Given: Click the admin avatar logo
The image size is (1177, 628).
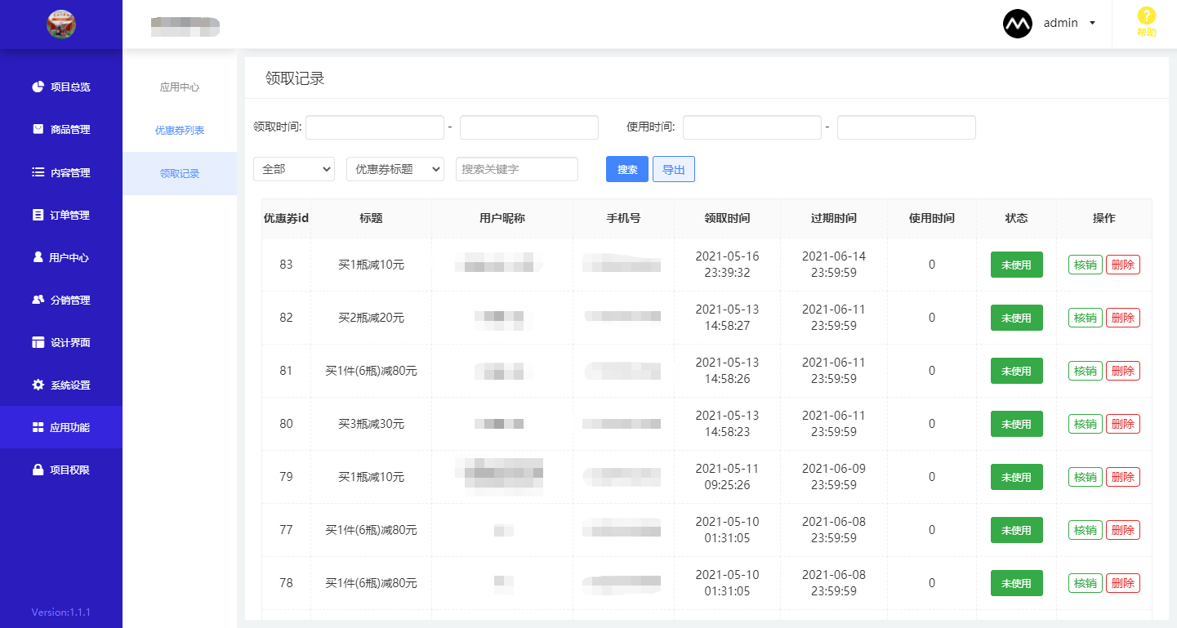Looking at the screenshot, I should (x=1018, y=24).
